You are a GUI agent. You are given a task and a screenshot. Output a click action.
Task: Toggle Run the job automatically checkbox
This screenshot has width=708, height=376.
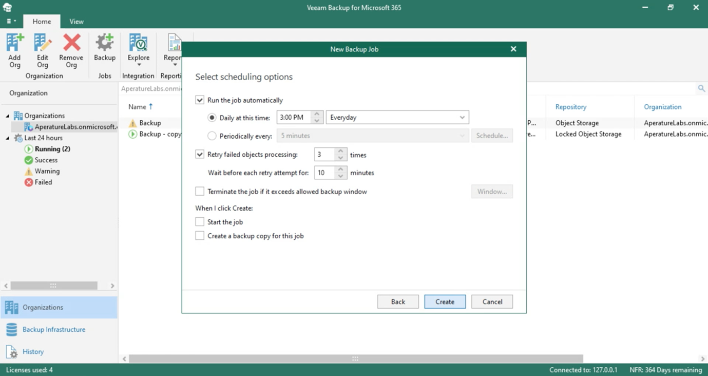(x=200, y=100)
